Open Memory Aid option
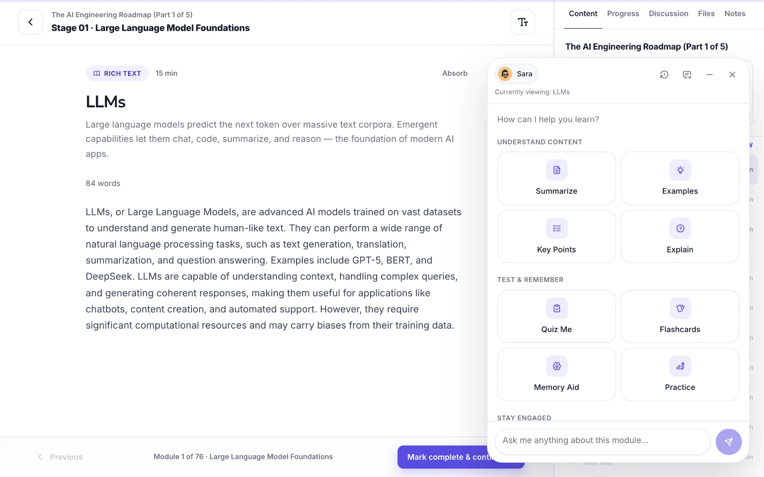This screenshot has height=477, width=764. pos(556,374)
